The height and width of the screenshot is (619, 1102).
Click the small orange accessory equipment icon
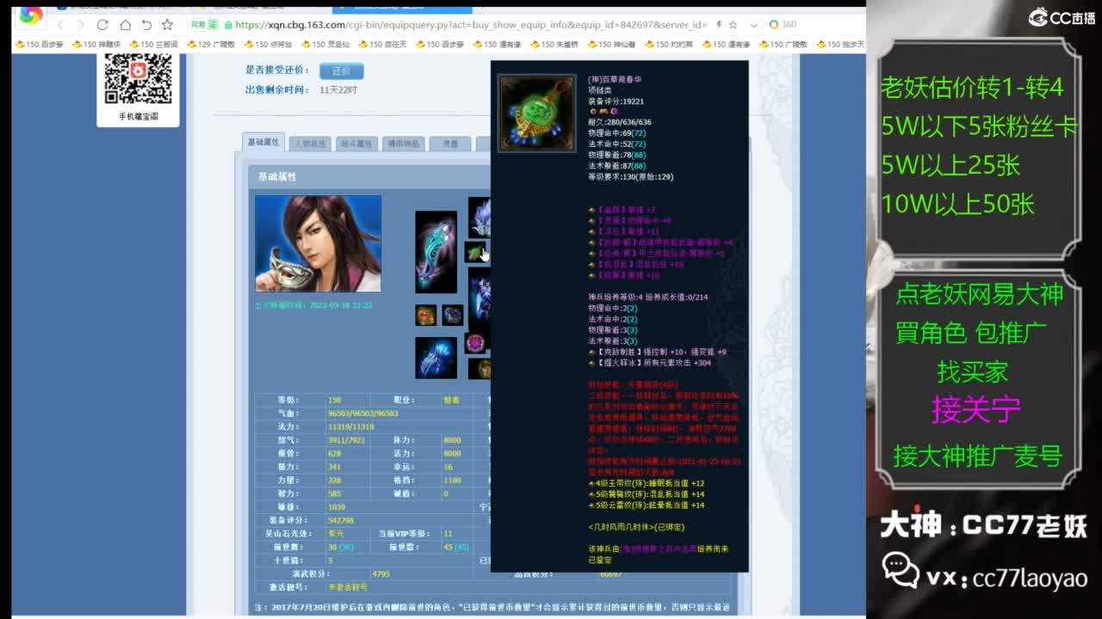point(426,315)
